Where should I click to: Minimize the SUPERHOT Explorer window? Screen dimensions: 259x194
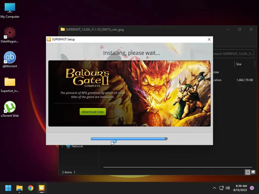pyautogui.click(x=228, y=29)
